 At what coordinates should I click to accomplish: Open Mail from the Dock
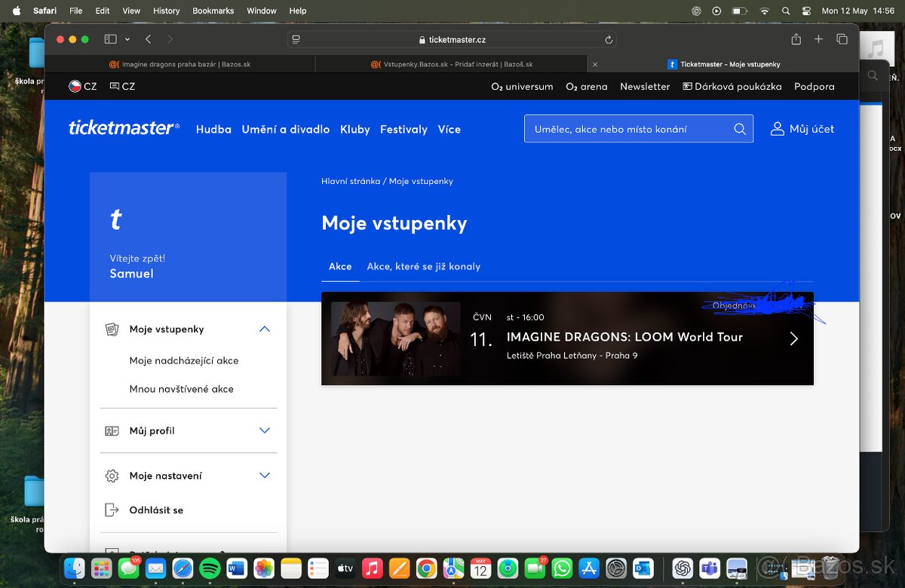click(x=155, y=568)
